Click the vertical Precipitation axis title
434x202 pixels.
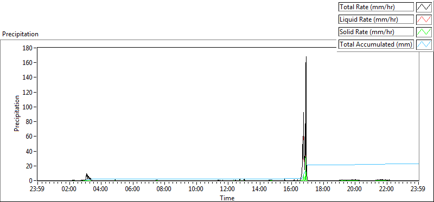tap(17, 113)
